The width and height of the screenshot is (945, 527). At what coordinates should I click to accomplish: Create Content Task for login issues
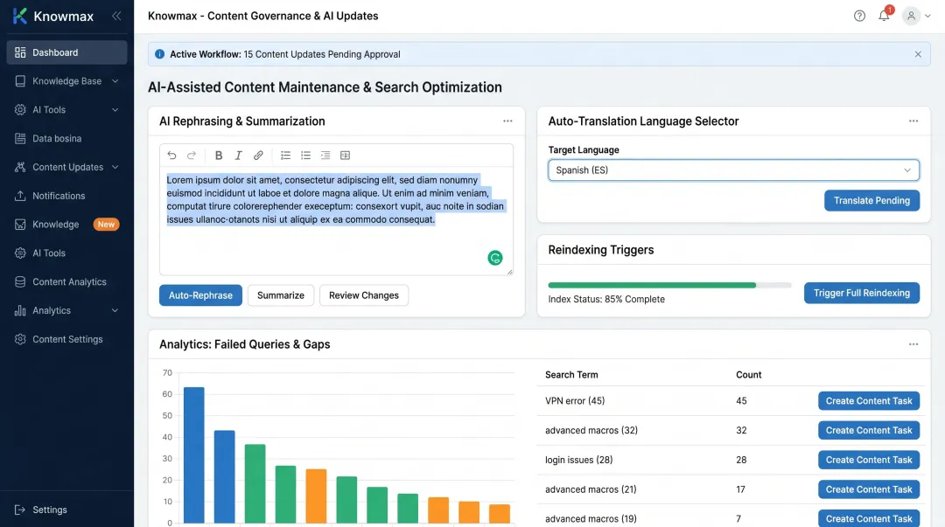click(869, 460)
